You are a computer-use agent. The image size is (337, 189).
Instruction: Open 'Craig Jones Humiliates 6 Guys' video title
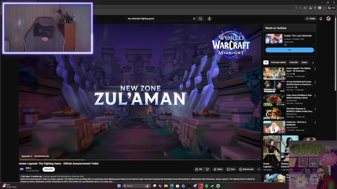(x=299, y=96)
